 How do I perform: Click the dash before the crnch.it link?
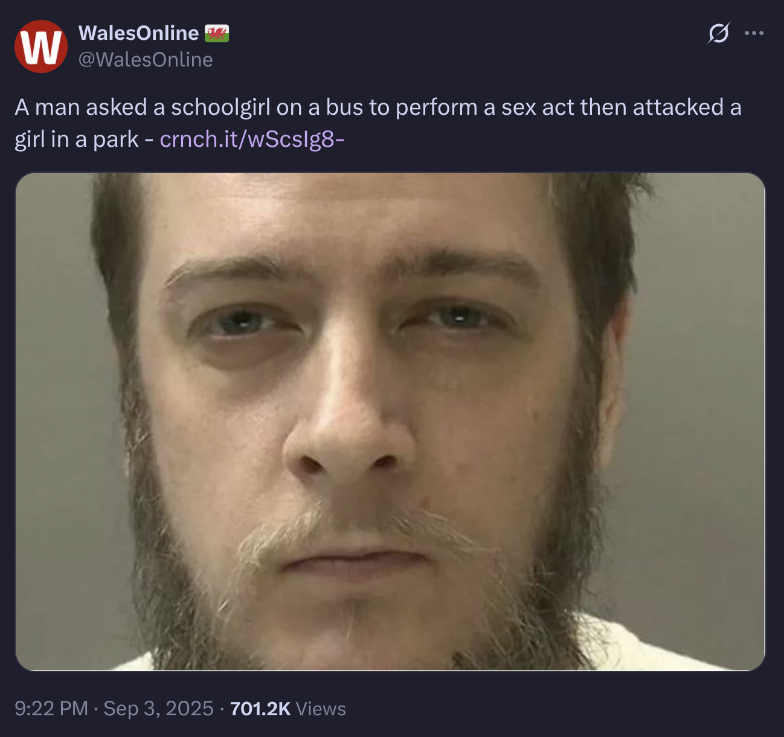[x=149, y=140]
